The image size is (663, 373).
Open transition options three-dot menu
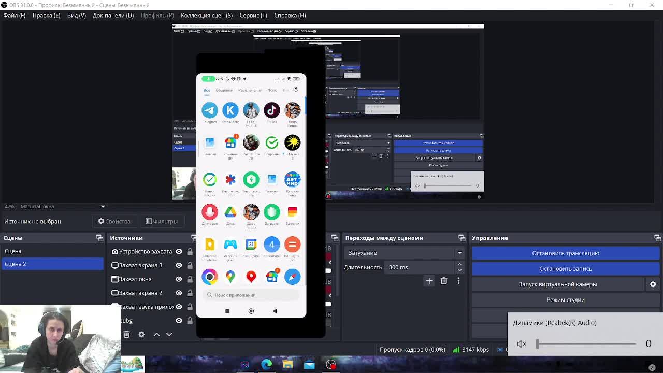[x=458, y=281]
